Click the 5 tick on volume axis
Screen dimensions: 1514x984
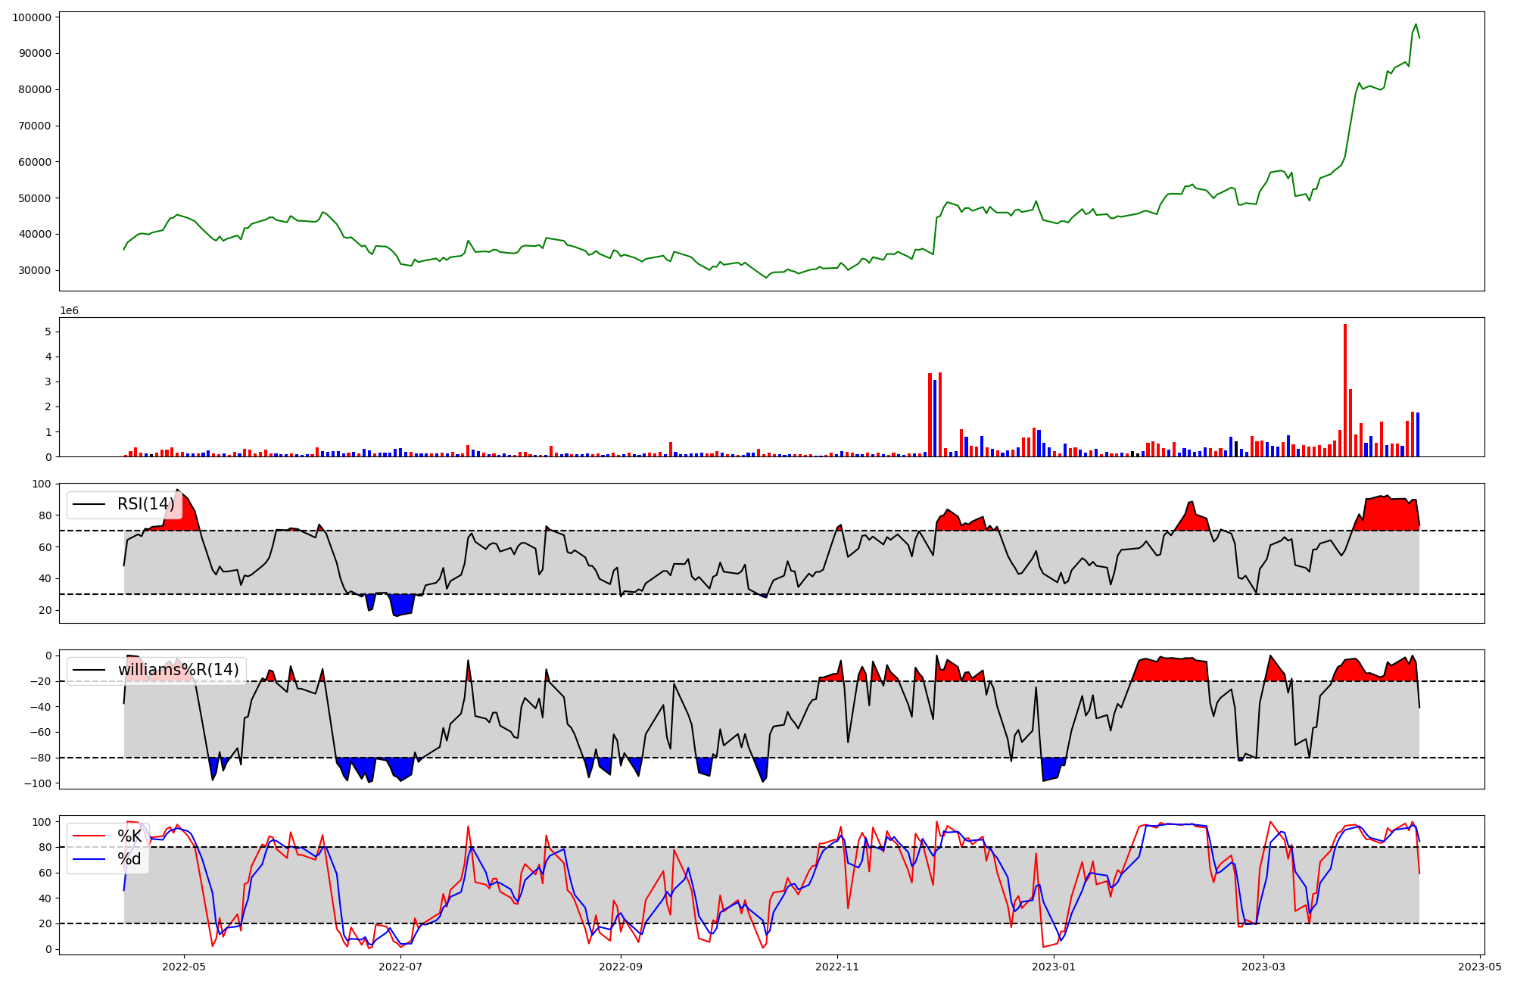click(x=48, y=332)
